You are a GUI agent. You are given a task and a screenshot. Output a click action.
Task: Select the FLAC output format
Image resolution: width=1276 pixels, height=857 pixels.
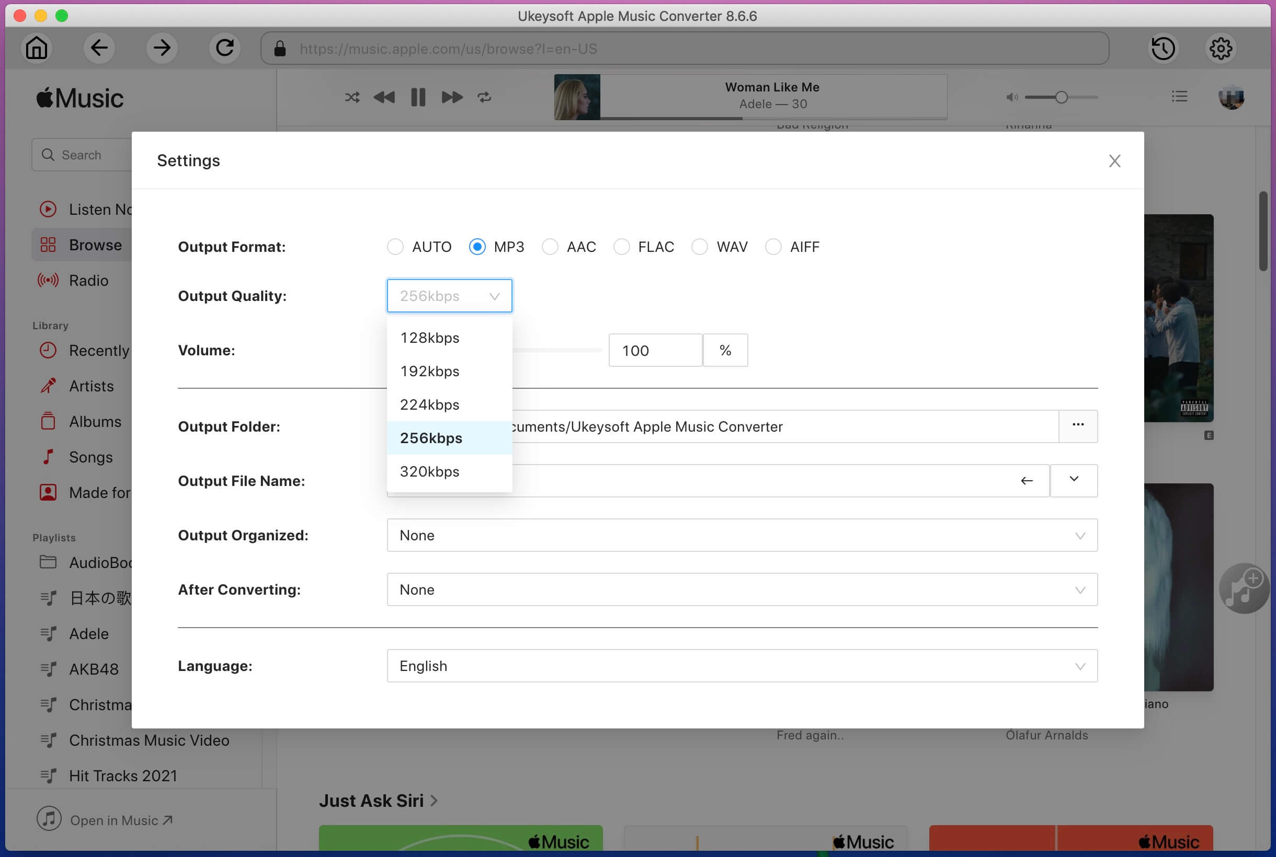pos(622,247)
